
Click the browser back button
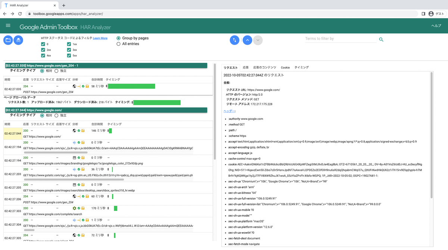coord(5,14)
